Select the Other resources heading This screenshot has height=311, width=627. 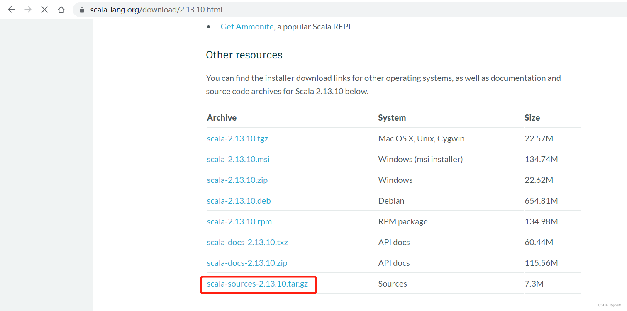(244, 55)
